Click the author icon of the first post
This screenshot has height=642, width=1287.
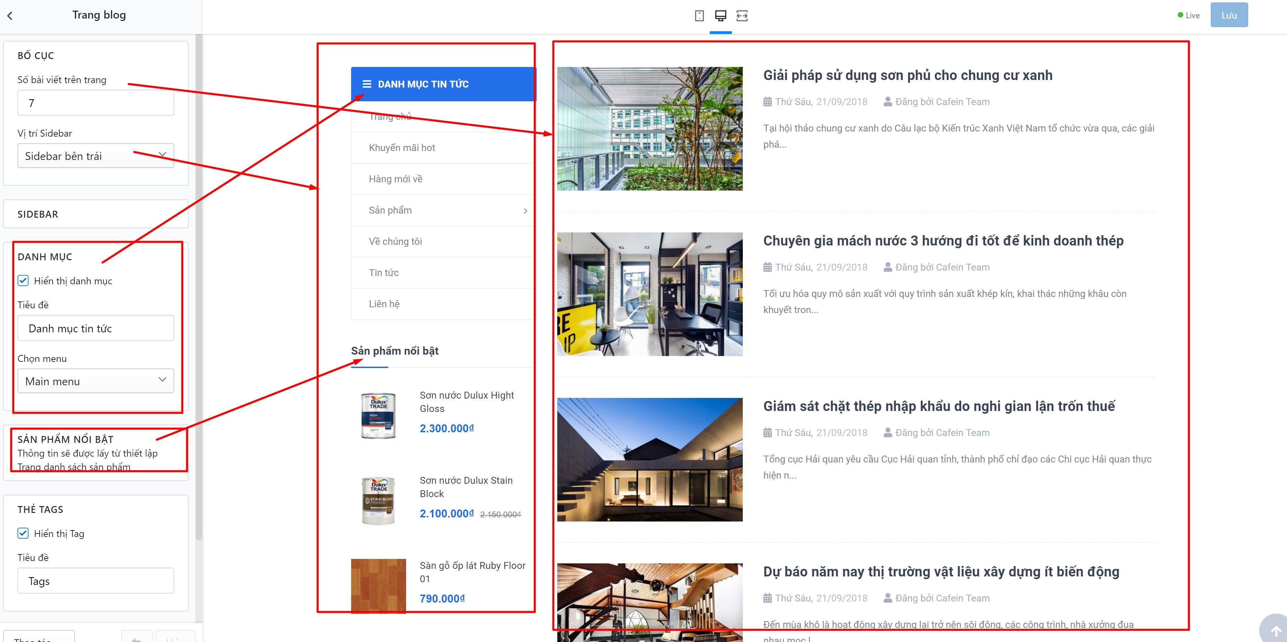pos(888,102)
